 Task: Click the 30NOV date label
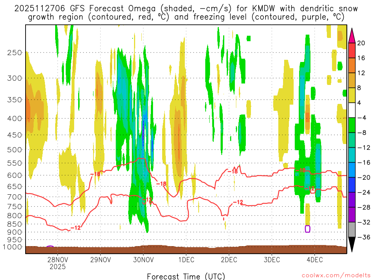click(143, 260)
